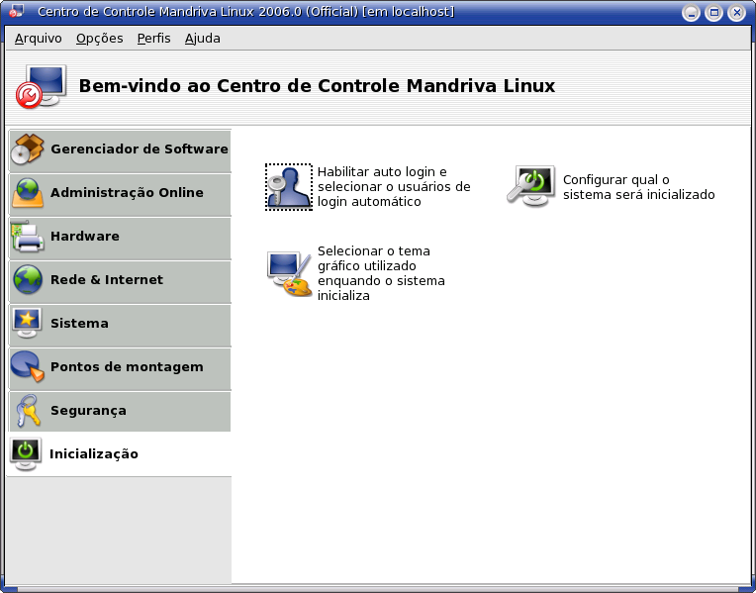
Task: Open the Ajuda menu
Action: click(203, 39)
